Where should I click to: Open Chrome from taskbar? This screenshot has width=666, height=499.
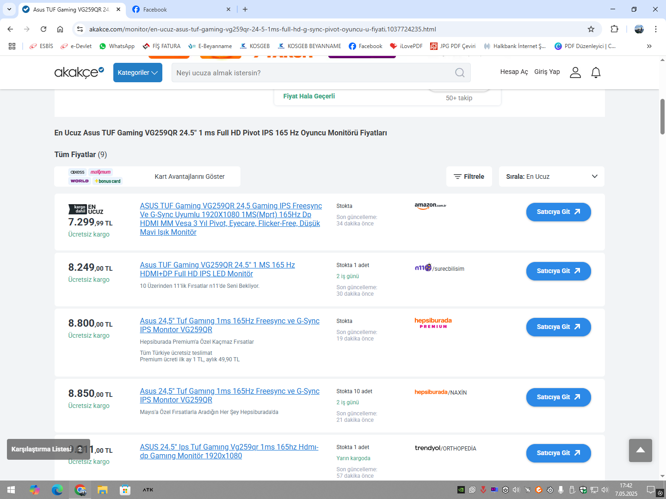(x=80, y=490)
